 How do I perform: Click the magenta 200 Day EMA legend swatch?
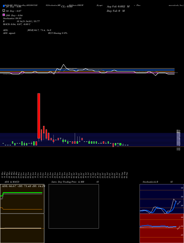click(x=4, y=15)
